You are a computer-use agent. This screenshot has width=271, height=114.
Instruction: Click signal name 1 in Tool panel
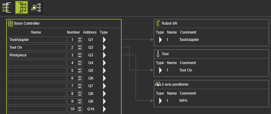pyautogui.click(x=167, y=70)
